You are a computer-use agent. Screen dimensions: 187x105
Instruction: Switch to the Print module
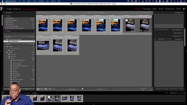(178, 9)
